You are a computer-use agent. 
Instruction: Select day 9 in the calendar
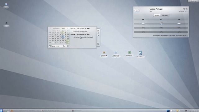pyautogui.click(x=65, y=35)
